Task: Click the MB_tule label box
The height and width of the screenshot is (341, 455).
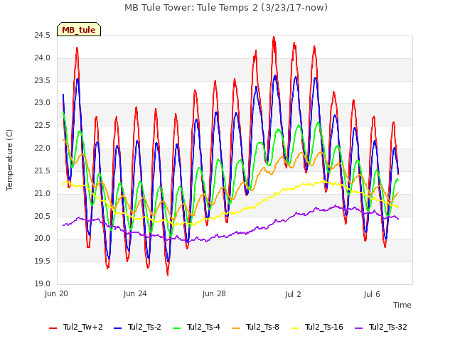Action: point(79,29)
